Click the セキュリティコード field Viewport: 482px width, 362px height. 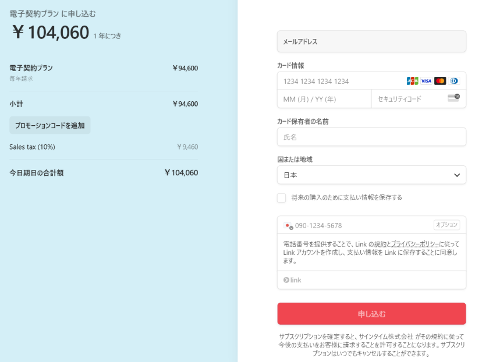tap(419, 99)
